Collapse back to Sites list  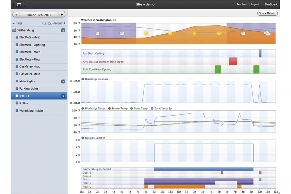17,23
